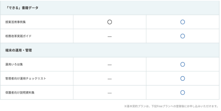
Task: Click the 運用いろは集 row label
Action: tap(14, 65)
